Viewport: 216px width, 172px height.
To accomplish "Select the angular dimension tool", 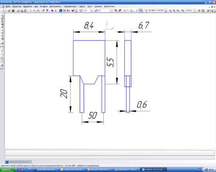I will click(x=2, y=58).
